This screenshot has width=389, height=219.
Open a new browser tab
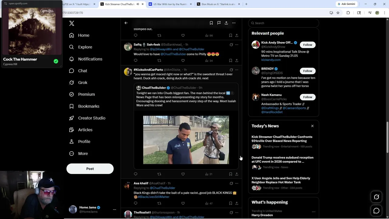pyautogui.click(x=246, y=4)
